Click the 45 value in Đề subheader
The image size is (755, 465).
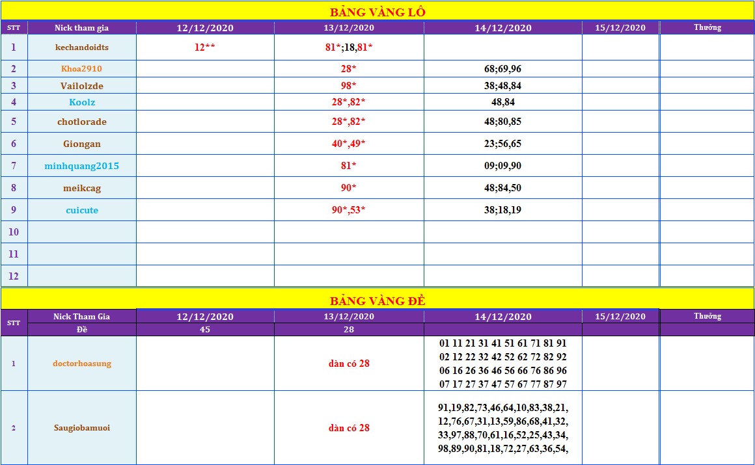click(x=205, y=330)
